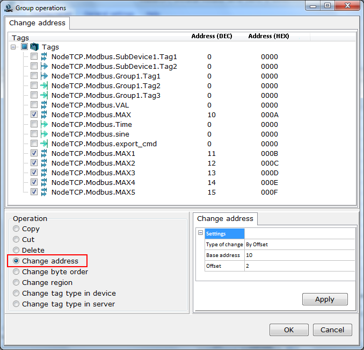Image resolution: width=364 pixels, height=350 pixels.
Task: Click the Base address value field
Action: pyautogui.click(x=300, y=255)
